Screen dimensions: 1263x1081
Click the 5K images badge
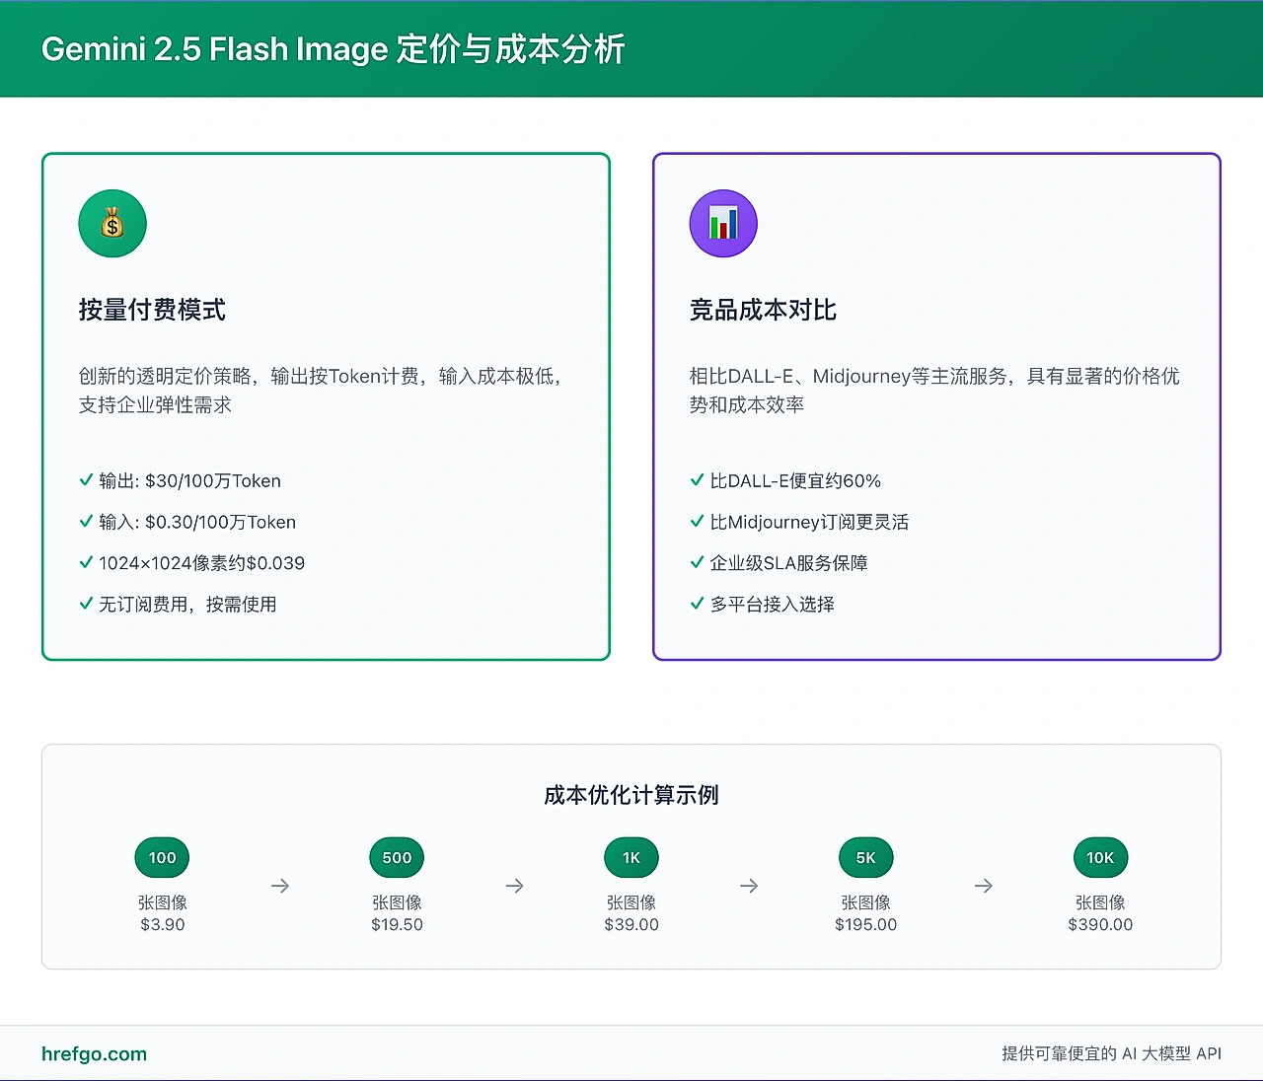point(865,858)
